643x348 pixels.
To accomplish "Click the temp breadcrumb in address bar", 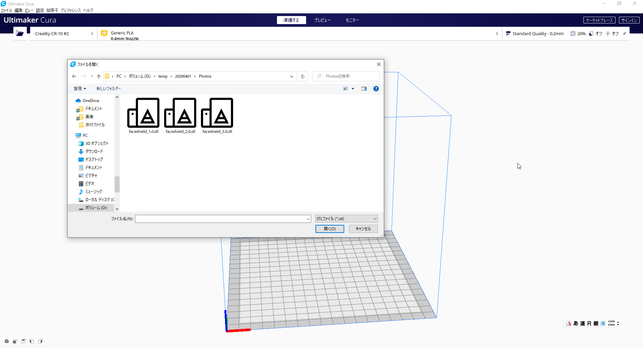I will pos(163,76).
